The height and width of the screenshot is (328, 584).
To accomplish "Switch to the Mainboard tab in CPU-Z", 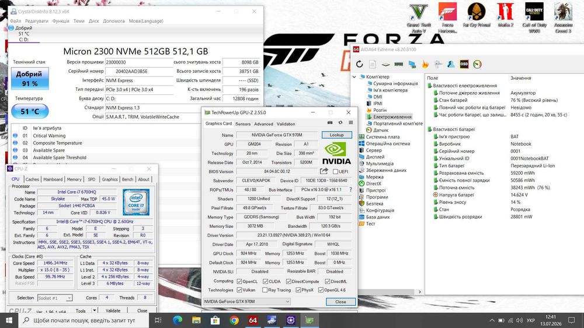I will (x=53, y=179).
